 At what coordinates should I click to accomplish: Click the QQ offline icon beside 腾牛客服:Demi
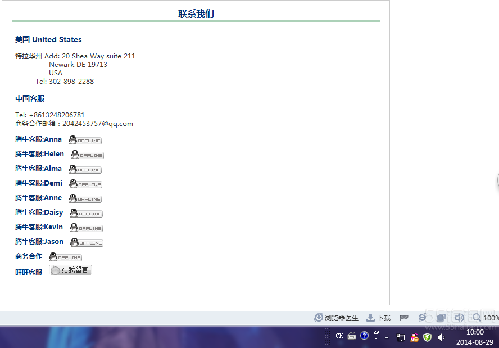coord(85,184)
